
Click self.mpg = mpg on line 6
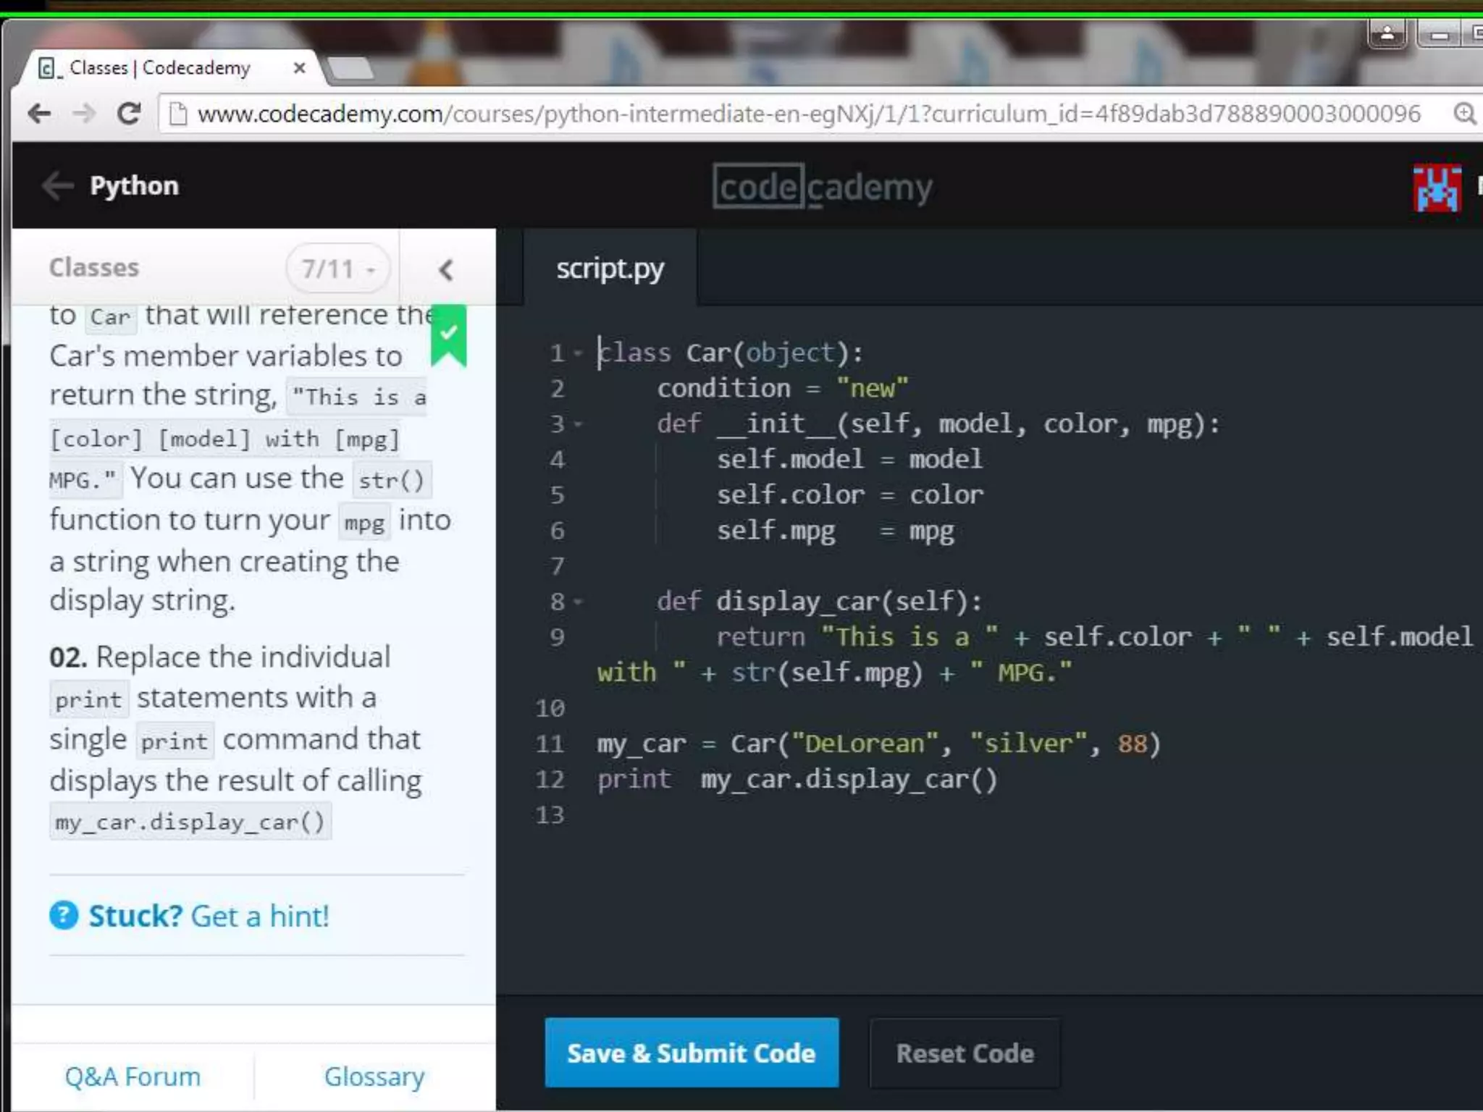(x=835, y=531)
